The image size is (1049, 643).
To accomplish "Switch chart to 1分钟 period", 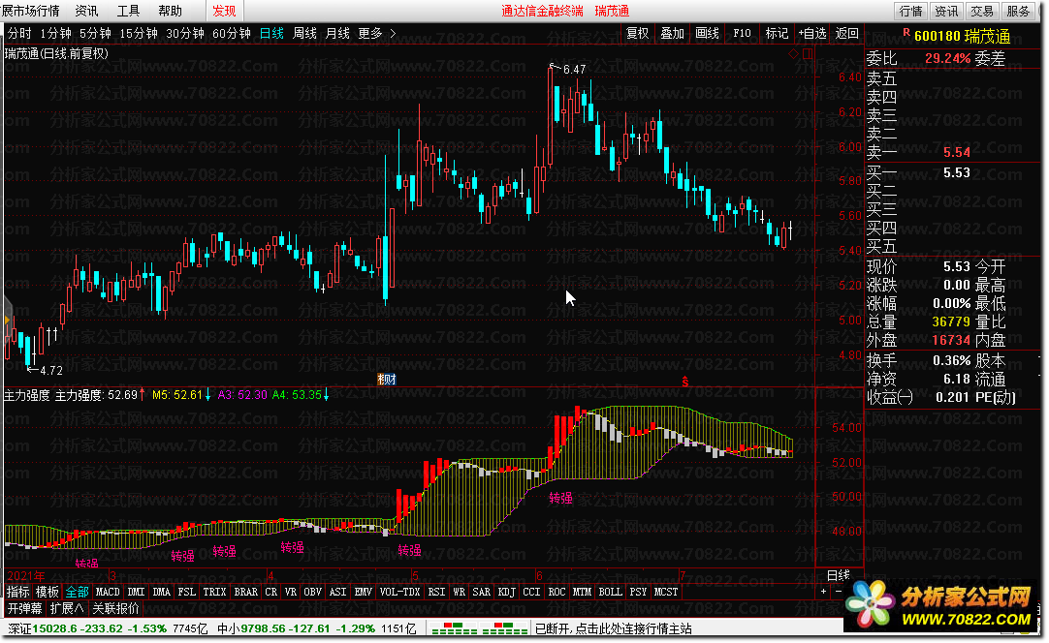I will point(55,33).
